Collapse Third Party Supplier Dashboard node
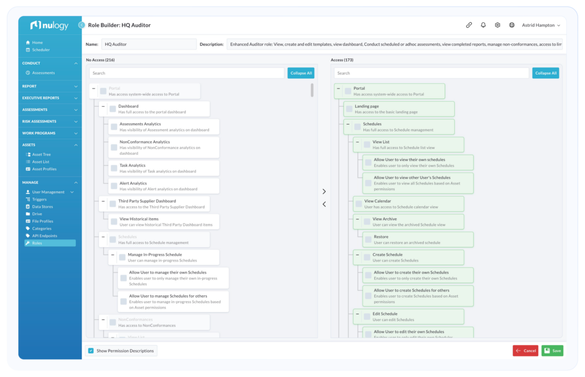 pos(103,202)
